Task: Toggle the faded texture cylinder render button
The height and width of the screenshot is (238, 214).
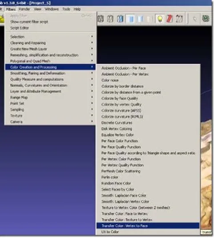Action: point(149,19)
